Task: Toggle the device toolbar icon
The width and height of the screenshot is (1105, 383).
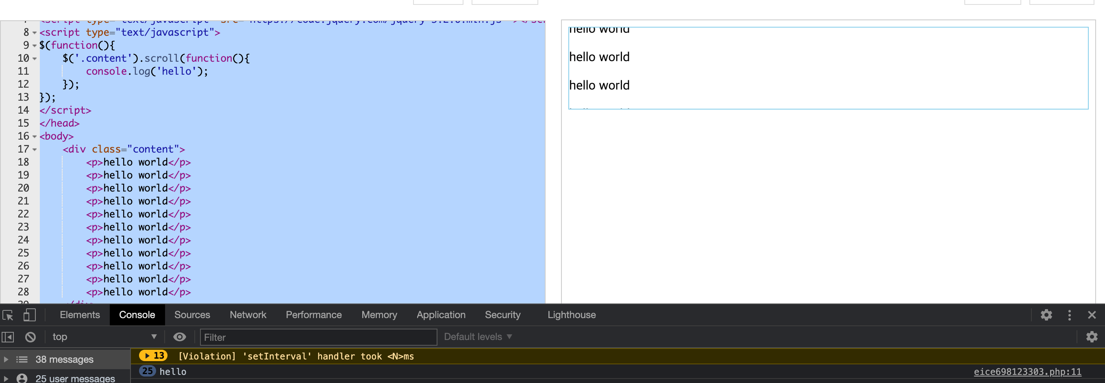Action: (29, 315)
